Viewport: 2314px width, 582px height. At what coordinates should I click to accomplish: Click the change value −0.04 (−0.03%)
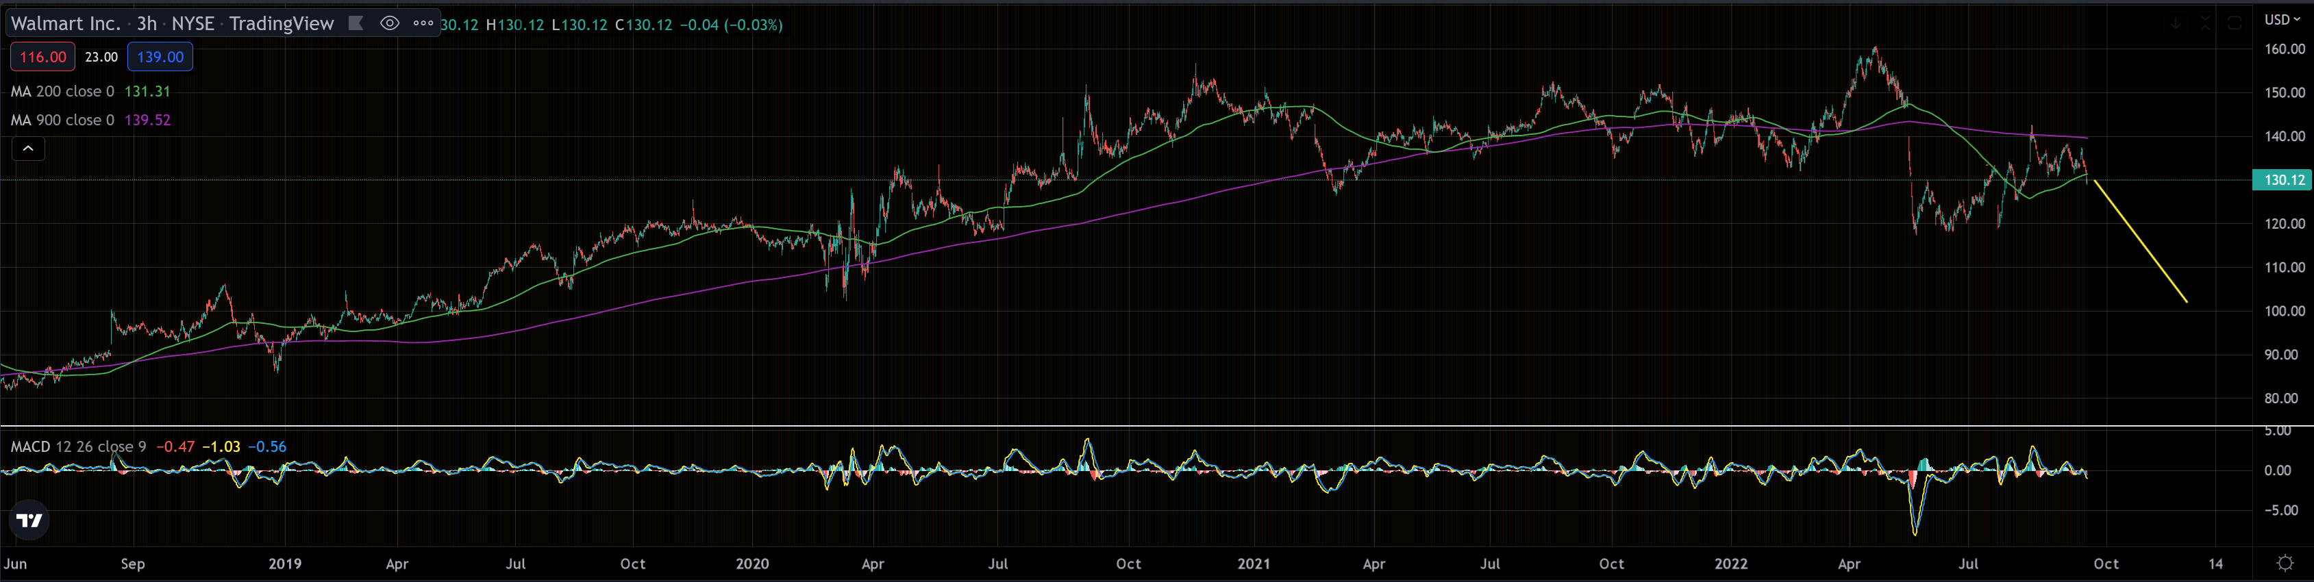click(x=730, y=25)
